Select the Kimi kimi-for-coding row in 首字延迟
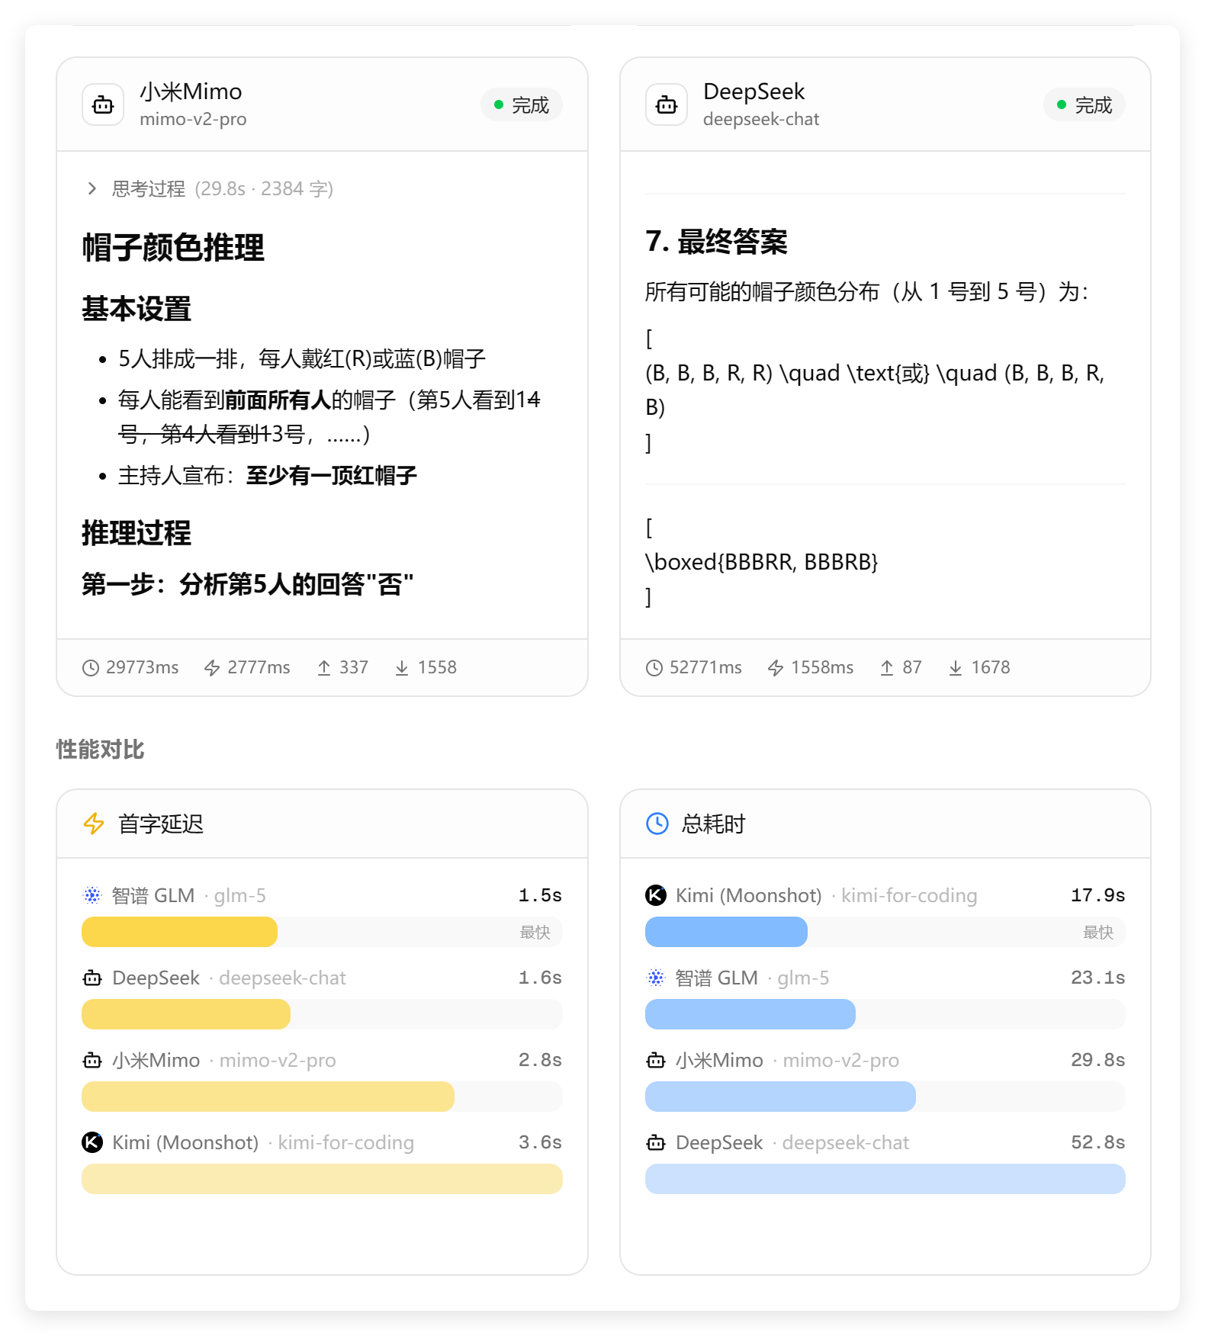The height and width of the screenshot is (1336, 1205). point(321,1142)
